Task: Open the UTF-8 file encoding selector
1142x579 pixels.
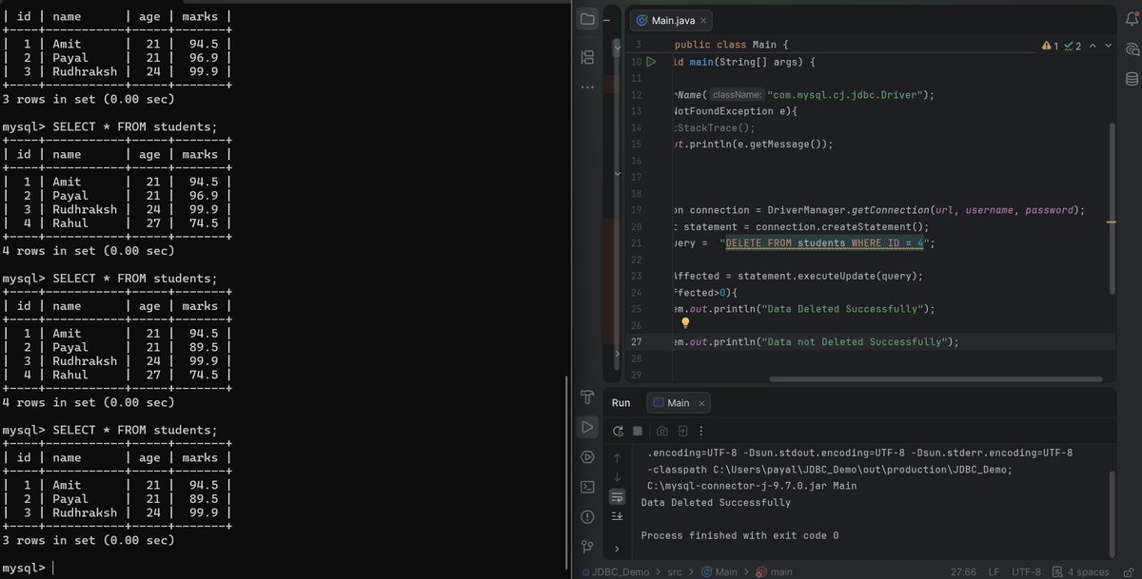Action: click(x=1026, y=571)
